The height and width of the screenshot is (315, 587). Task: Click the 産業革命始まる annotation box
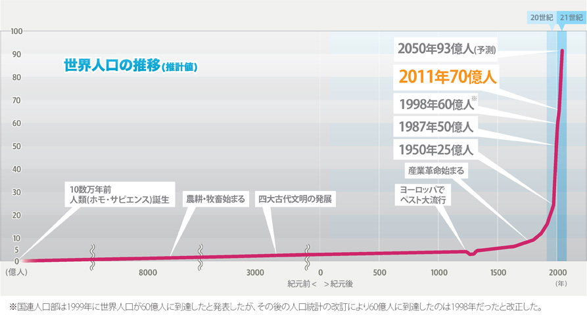436,171
